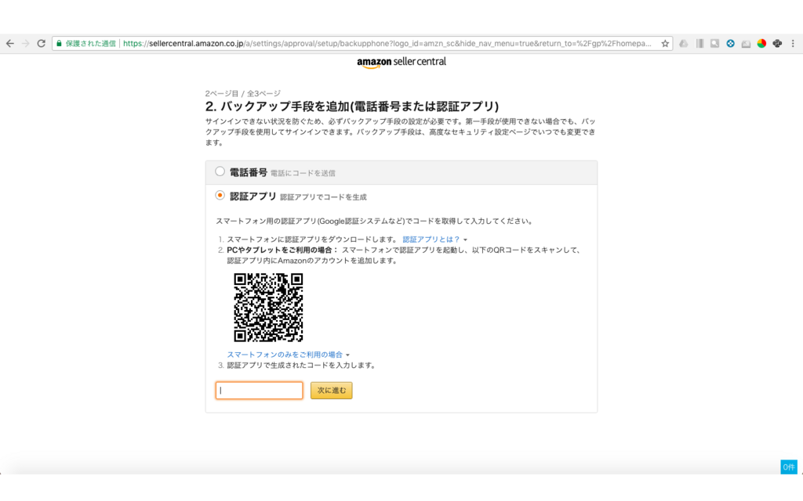
Task: Click the browser back arrow
Action: (9, 44)
